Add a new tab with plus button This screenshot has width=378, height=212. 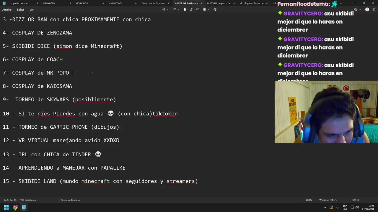tap(341, 3)
